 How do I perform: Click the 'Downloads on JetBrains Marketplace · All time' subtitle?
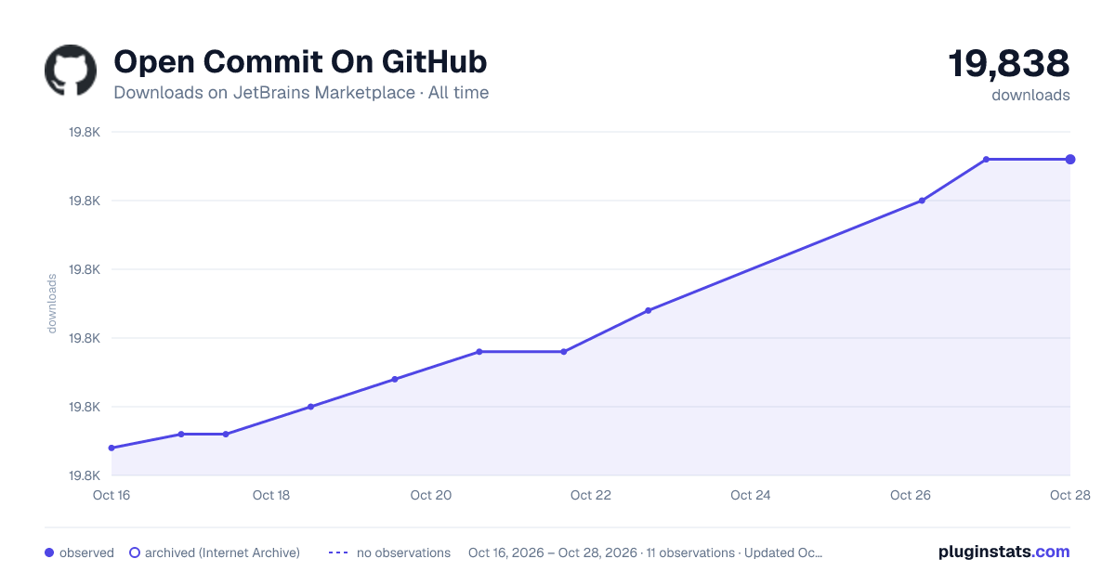[x=301, y=93]
